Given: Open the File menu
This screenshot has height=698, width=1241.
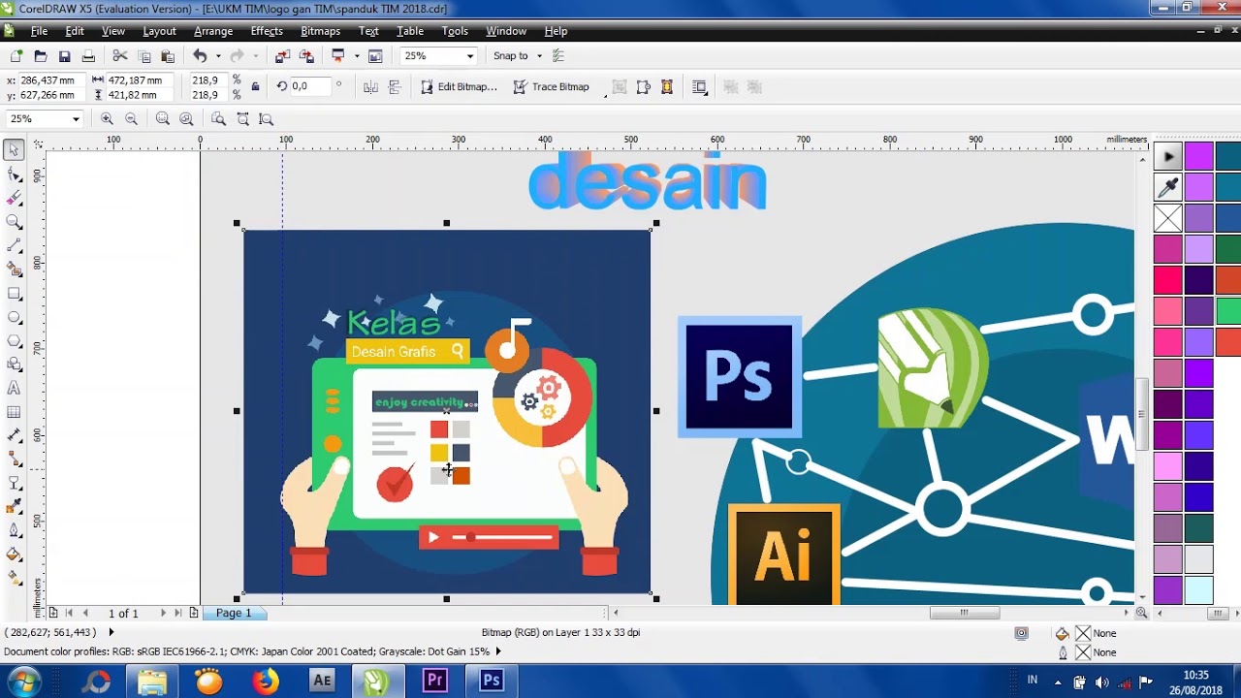Looking at the screenshot, I should 39,31.
